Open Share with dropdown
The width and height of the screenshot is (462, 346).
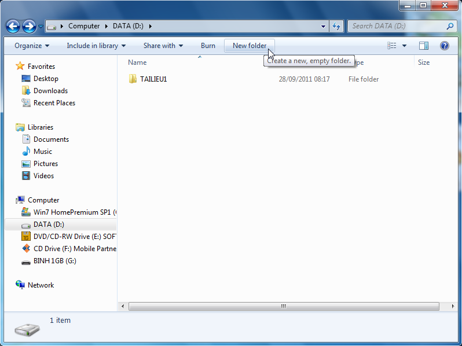coord(163,46)
